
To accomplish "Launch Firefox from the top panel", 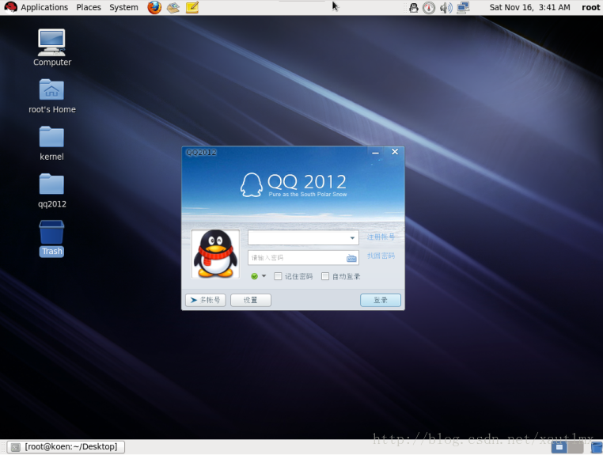I will 154,7.
